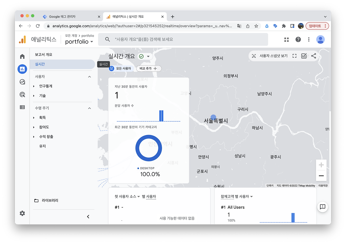Focus the Analytics search field

pos(183,39)
